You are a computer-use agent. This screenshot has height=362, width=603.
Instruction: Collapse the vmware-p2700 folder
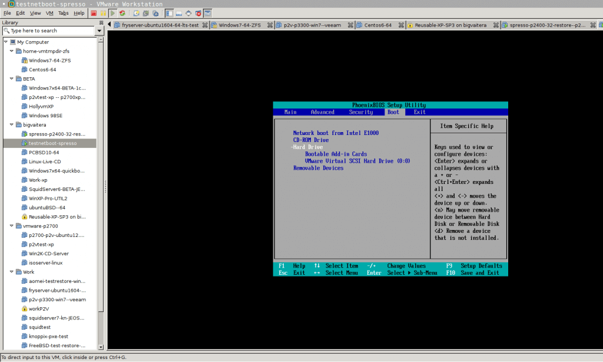click(12, 226)
